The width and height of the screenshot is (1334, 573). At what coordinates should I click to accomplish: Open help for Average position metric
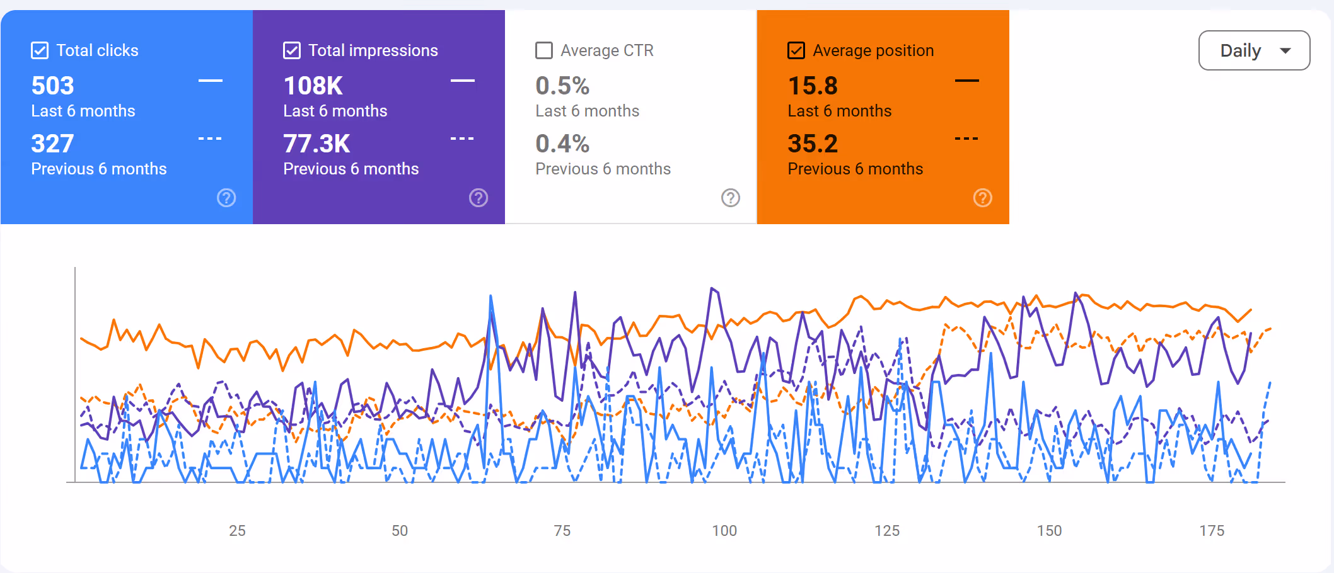pyautogui.click(x=983, y=198)
